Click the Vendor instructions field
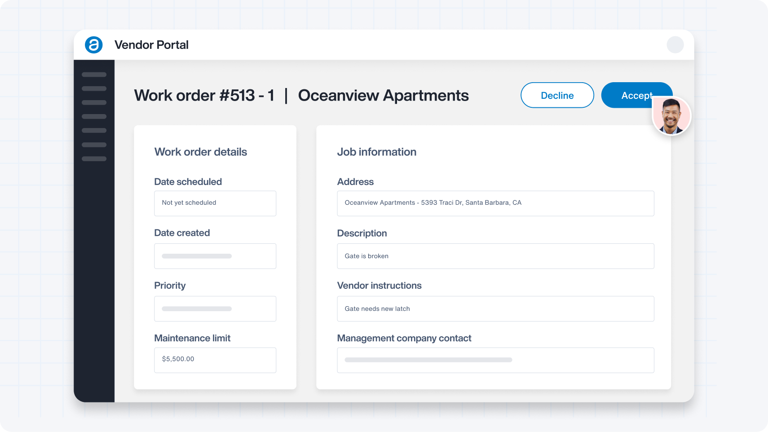This screenshot has height=432, width=768. pyautogui.click(x=495, y=309)
